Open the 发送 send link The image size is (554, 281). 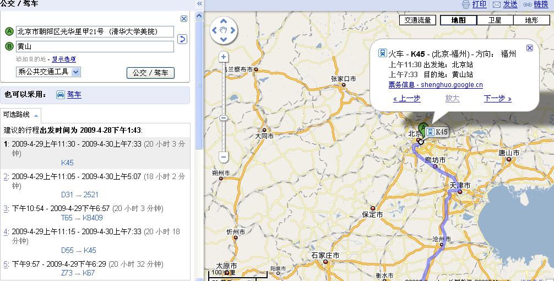coord(510,4)
